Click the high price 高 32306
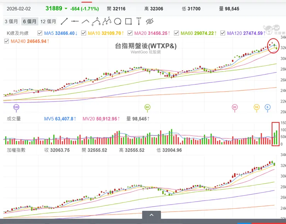Image resolution: width=286 pixels, height=224 pixels. [x=154, y=9]
